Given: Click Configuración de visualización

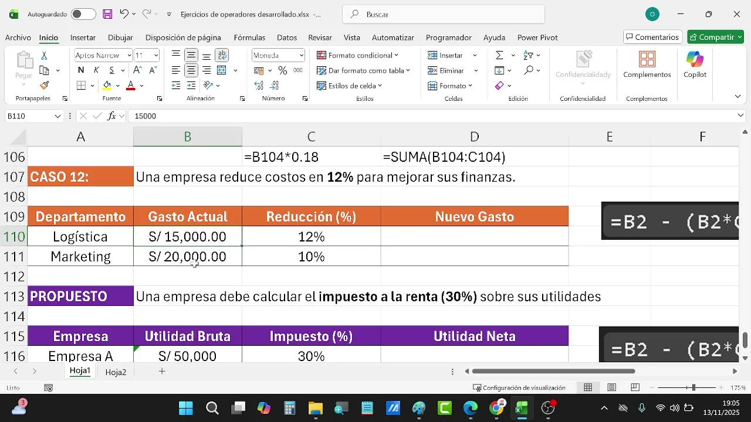Looking at the screenshot, I should pyautogui.click(x=519, y=387).
